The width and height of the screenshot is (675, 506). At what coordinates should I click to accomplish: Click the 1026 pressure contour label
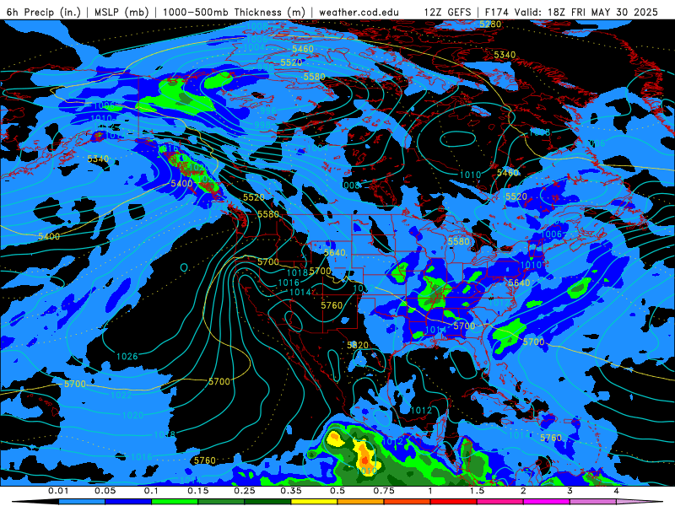pos(127,356)
